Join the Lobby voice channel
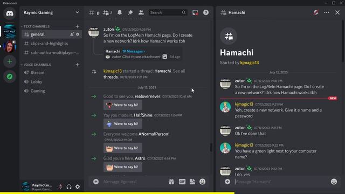Image resolution: width=345 pixels, height=194 pixels. coord(52,82)
